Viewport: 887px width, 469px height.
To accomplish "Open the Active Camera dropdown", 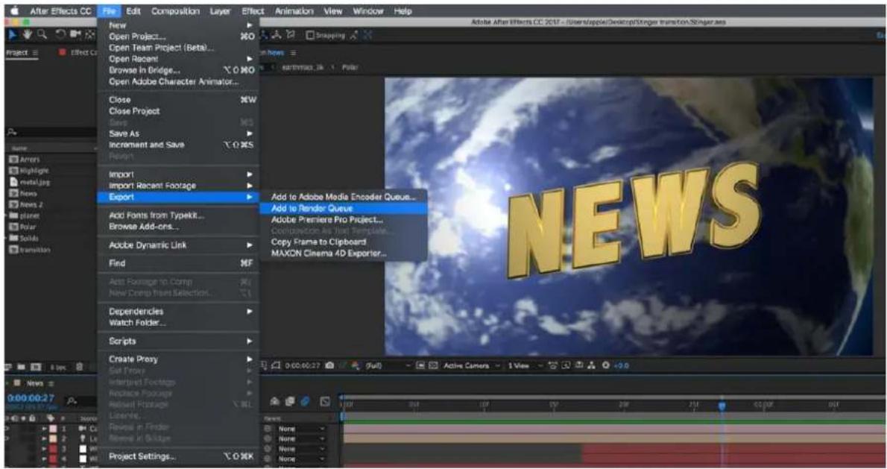I will click(472, 366).
